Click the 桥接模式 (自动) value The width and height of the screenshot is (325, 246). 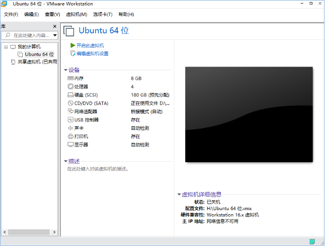click(147, 112)
